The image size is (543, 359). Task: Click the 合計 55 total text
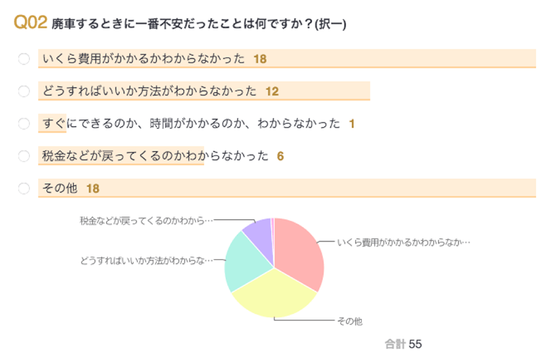[x=403, y=343]
